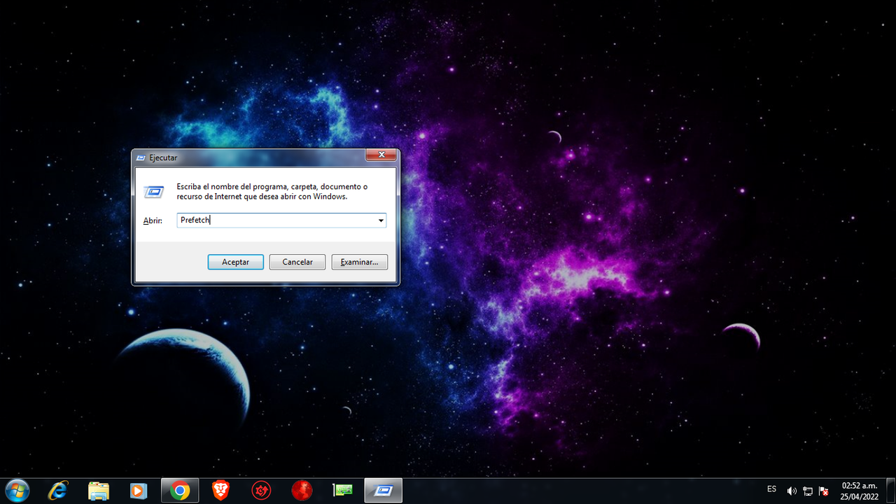Image resolution: width=896 pixels, height=504 pixels.
Task: Expand the Abrir combo box dropdown arrow
Action: (381, 220)
